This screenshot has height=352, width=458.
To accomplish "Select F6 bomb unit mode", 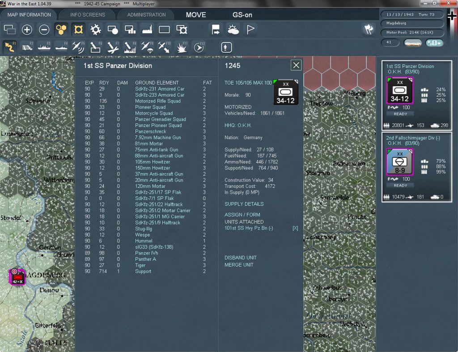I will pyautogui.click(x=96, y=47).
